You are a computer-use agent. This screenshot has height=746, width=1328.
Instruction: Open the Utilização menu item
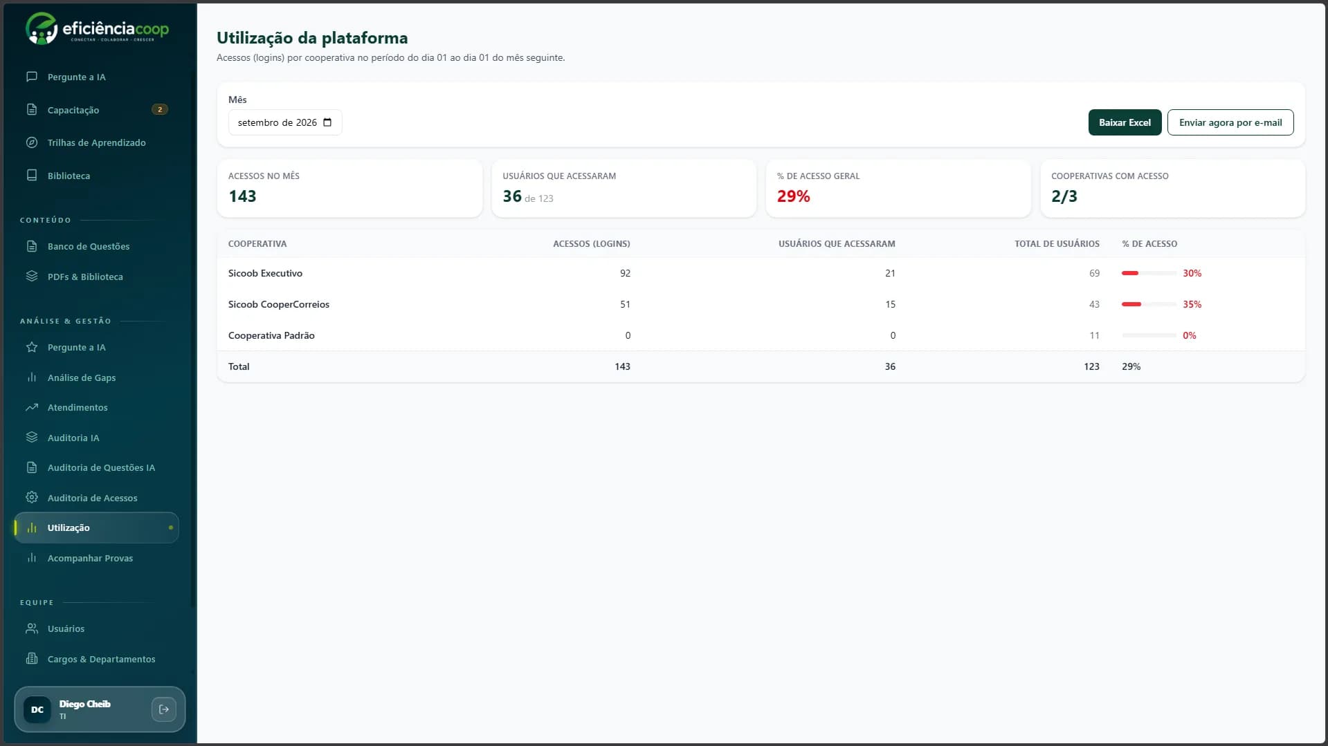click(96, 528)
